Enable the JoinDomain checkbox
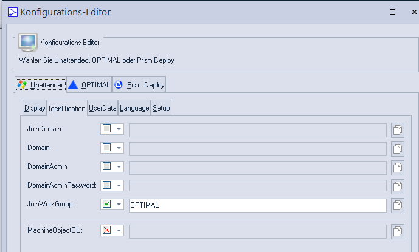 click(x=107, y=129)
